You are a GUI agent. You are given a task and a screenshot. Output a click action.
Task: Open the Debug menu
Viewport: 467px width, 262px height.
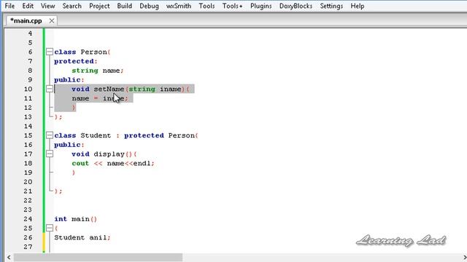149,6
